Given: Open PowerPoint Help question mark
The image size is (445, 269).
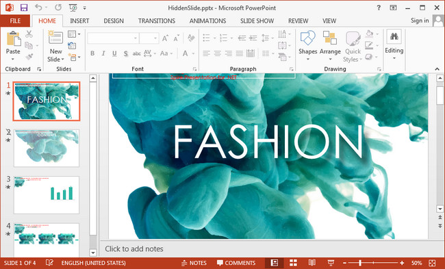Looking at the screenshot, I should click(x=379, y=8).
